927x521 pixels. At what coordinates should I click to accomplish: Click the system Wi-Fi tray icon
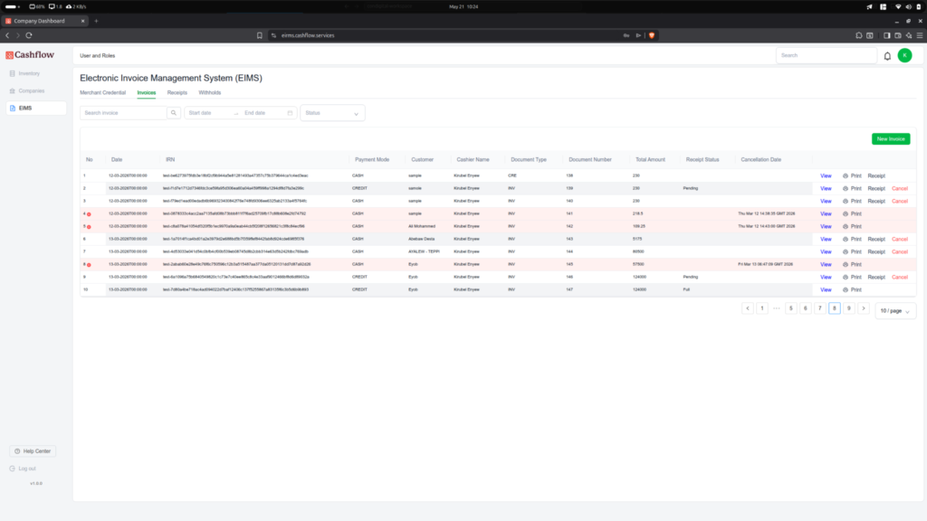point(898,6)
